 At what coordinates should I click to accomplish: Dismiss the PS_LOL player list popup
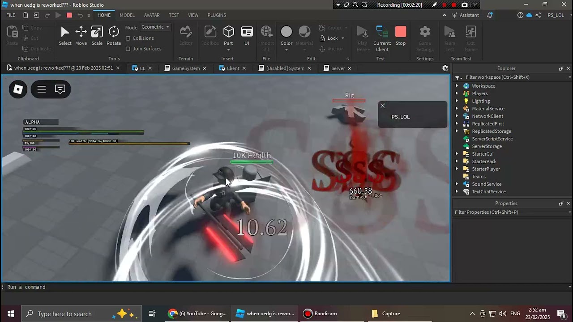tap(382, 106)
